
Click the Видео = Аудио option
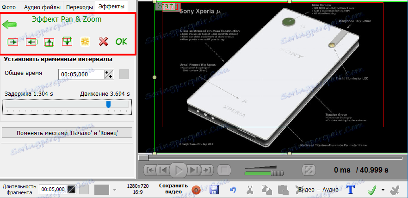(318, 190)
